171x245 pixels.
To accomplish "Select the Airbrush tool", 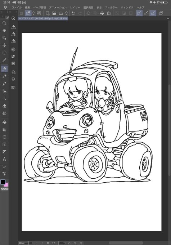I will pos(4,91).
